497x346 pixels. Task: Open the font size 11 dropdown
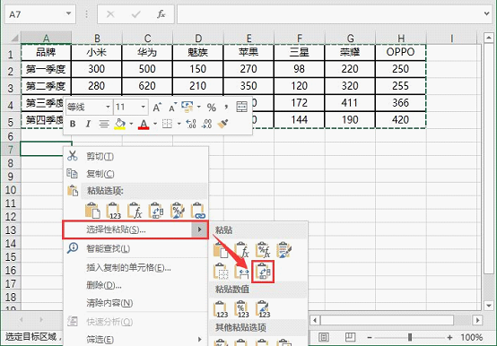(130, 108)
